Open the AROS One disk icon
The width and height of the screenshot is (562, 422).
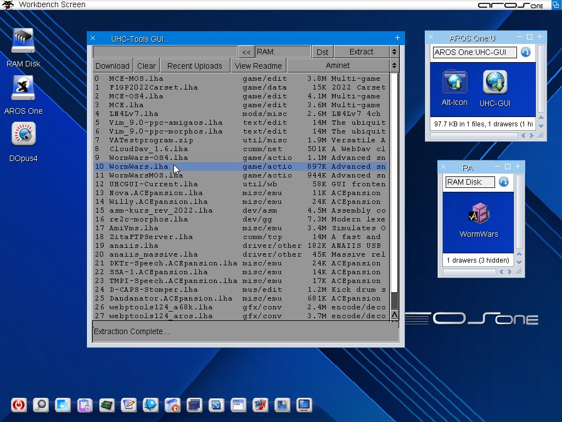23,90
